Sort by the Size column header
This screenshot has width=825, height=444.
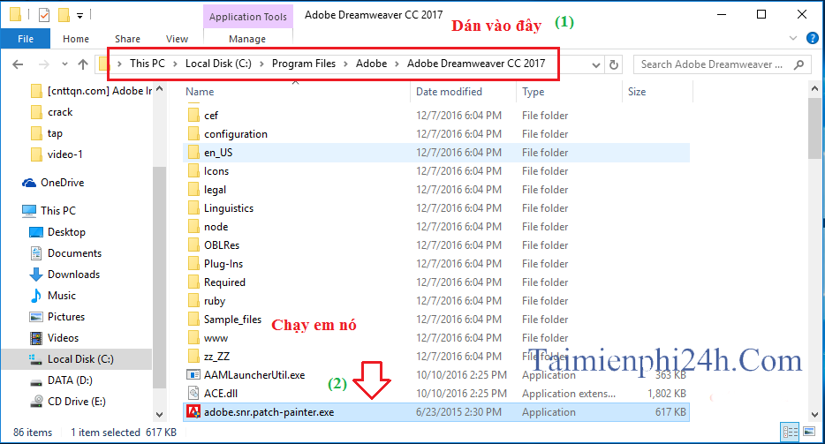[637, 92]
